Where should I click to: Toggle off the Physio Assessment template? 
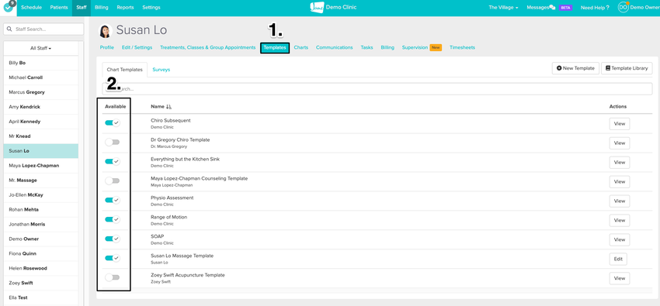pyautogui.click(x=113, y=200)
